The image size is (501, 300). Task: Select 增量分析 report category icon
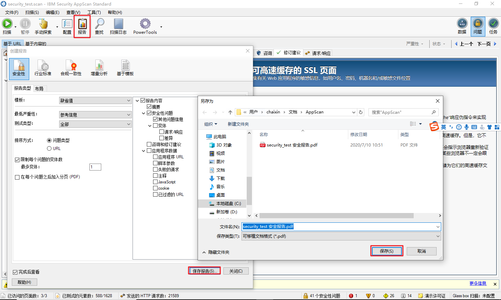[99, 68]
